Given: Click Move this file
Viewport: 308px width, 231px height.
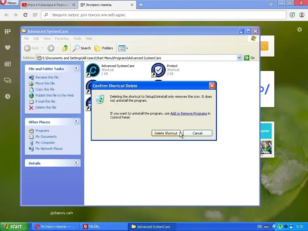Looking at the screenshot, I should 45,83.
